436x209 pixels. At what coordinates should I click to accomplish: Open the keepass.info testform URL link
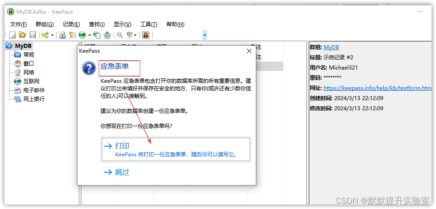[377, 88]
